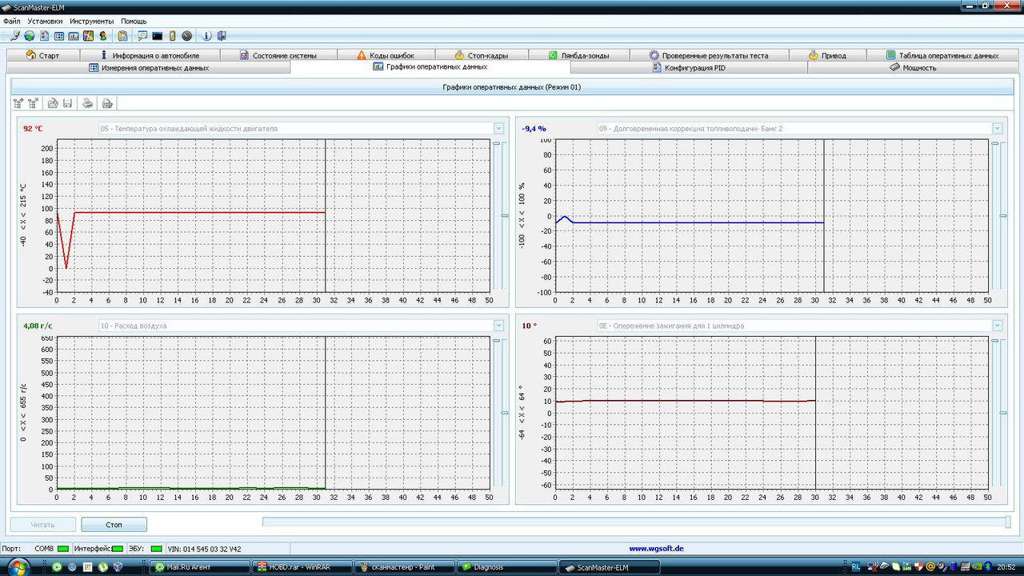Click the blue info toolbar icon
This screenshot has width=1024, height=576.
coord(207,36)
